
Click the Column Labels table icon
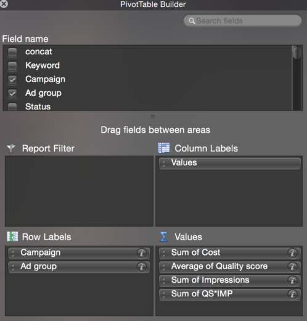point(164,148)
